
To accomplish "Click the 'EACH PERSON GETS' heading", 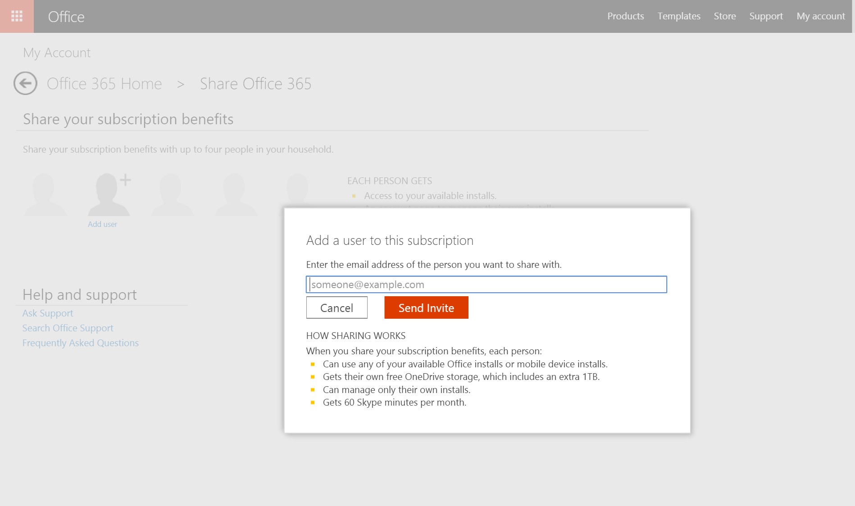I will point(390,181).
